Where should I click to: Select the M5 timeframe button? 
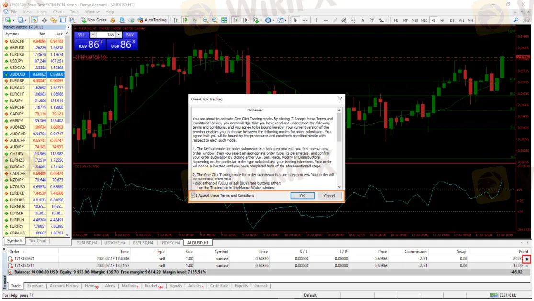tap(405, 21)
